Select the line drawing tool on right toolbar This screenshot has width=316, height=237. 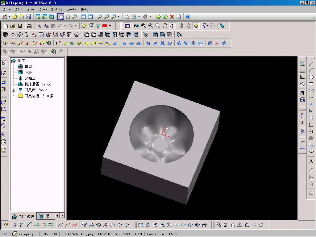(x=311, y=64)
